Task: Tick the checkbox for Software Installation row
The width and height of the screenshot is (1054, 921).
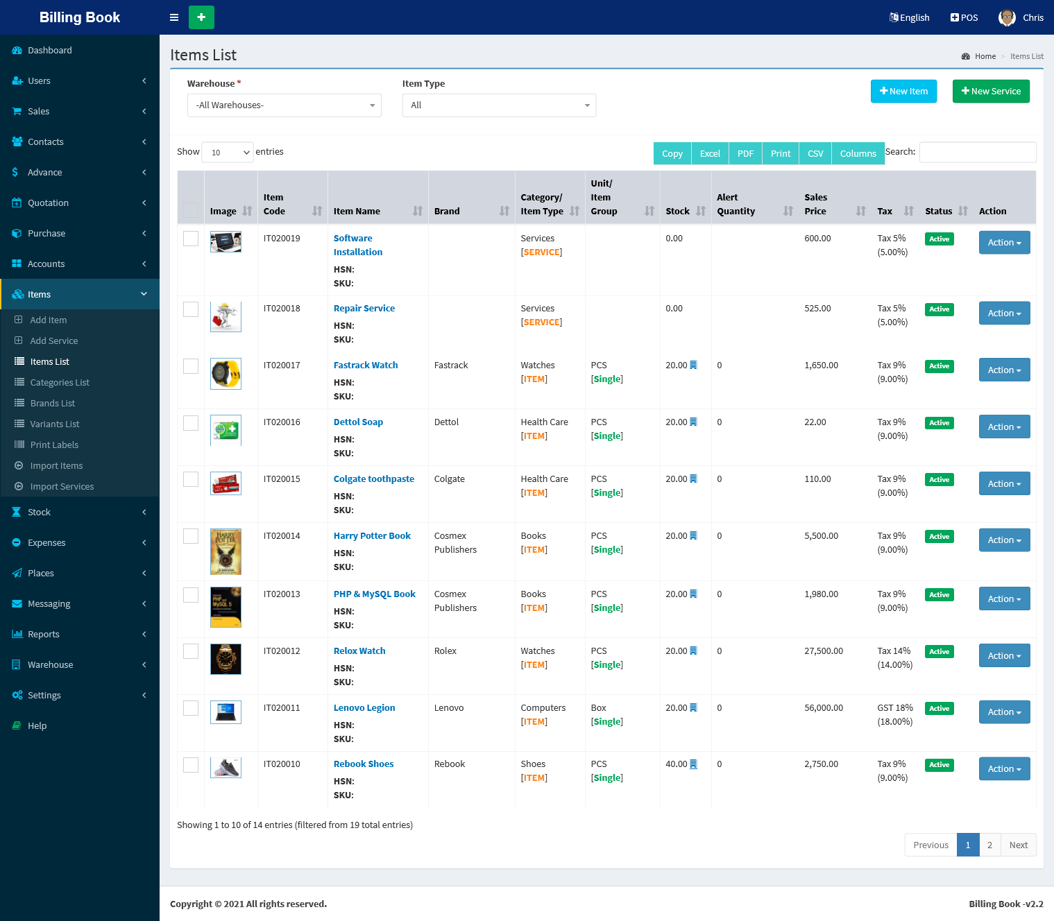Action: pos(191,239)
